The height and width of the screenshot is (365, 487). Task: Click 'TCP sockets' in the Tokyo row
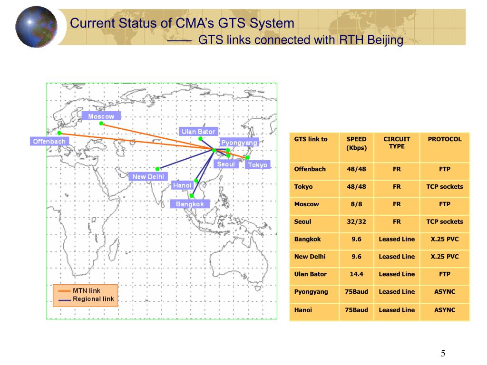pyautogui.click(x=445, y=187)
